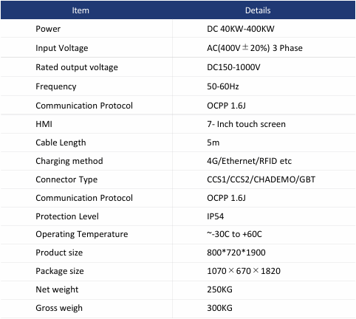Select the Input Voltage label
The image size is (356, 319).
[62, 48]
